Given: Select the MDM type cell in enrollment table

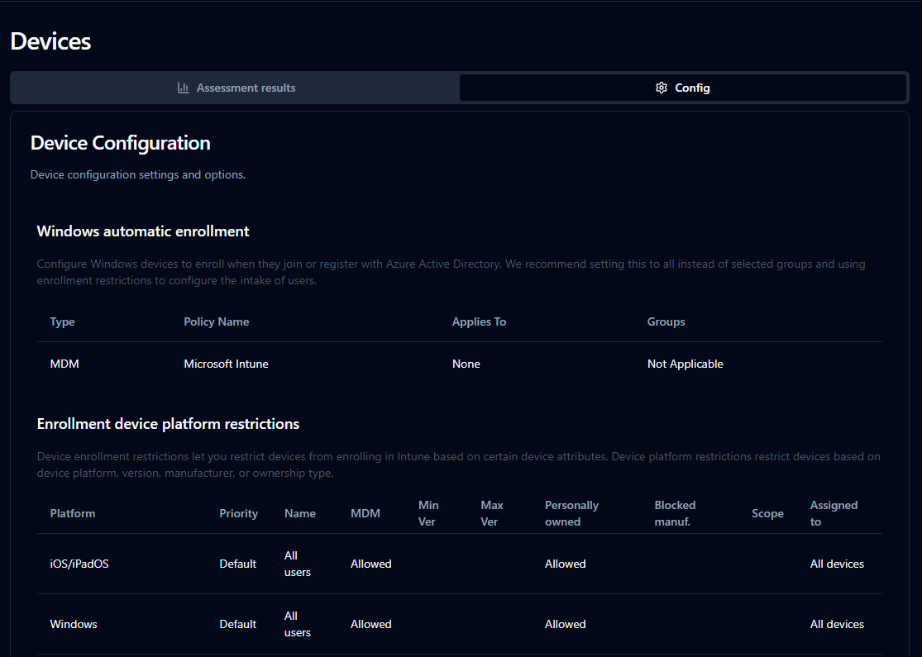Looking at the screenshot, I should [x=64, y=364].
